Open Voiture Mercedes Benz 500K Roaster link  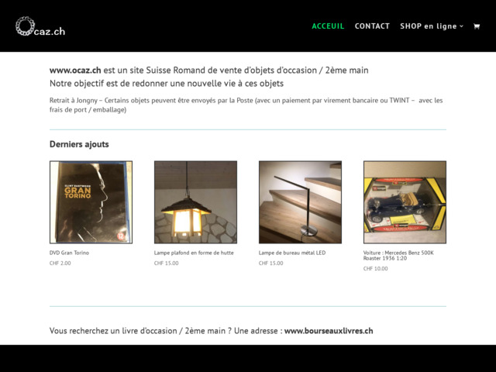point(398,256)
